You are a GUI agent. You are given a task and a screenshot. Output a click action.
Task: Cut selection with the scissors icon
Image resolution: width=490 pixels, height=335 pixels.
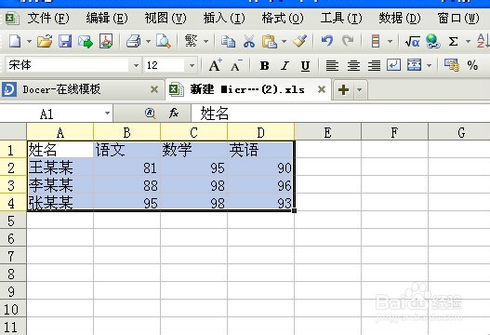click(249, 41)
